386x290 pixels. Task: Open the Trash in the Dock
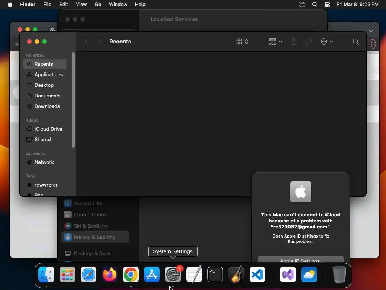[340, 275]
